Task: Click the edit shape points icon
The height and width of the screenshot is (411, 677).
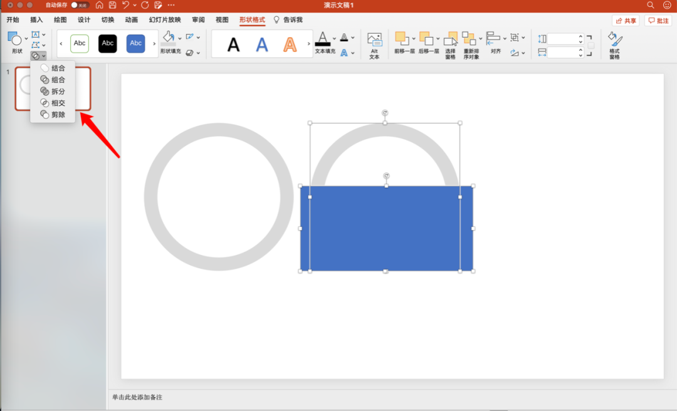Action: pos(35,45)
